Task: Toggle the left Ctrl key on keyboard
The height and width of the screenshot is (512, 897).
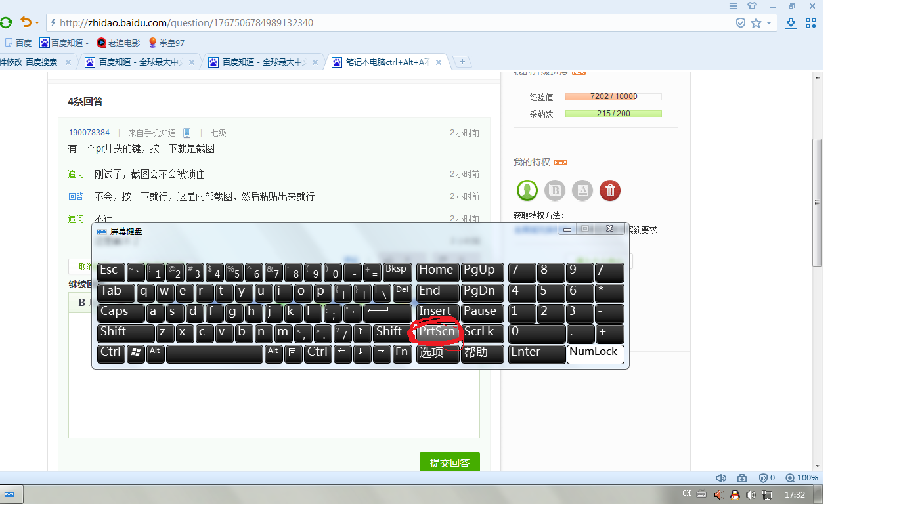Action: coord(111,354)
